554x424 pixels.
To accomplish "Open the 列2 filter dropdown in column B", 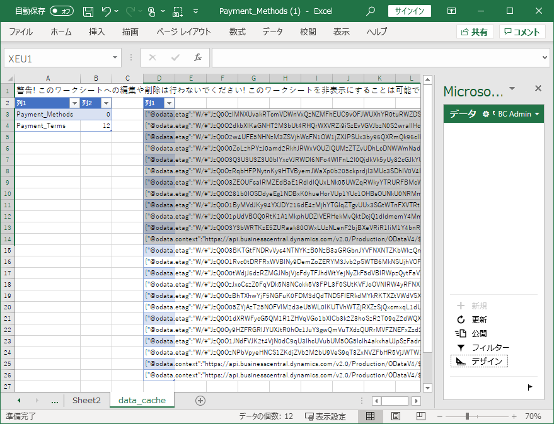I will point(106,103).
